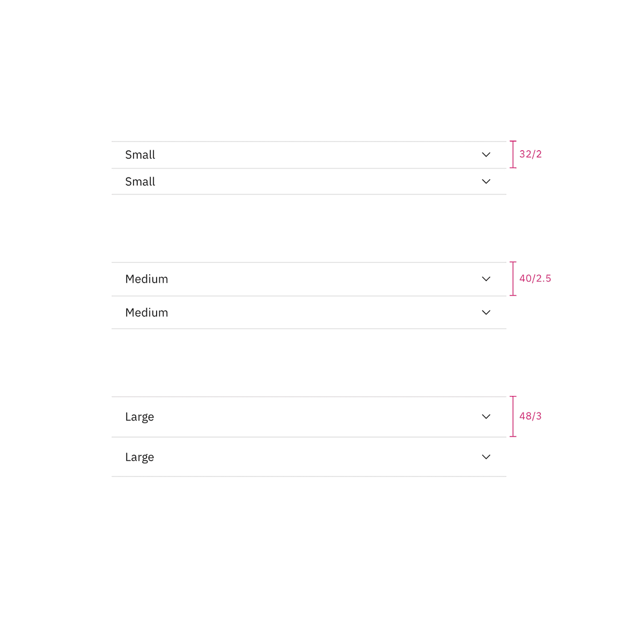
Task: Select the pink height bracket beside Large row
Action: (513, 416)
